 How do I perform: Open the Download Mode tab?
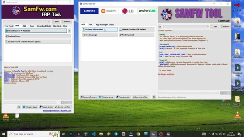(x=44, y=26)
